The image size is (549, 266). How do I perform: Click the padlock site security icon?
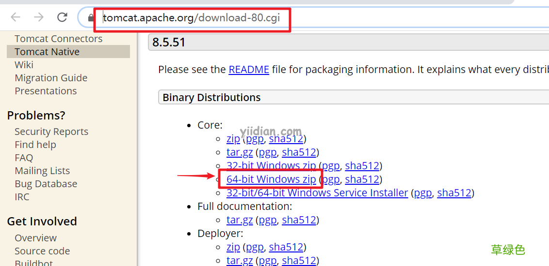pyautogui.click(x=91, y=18)
